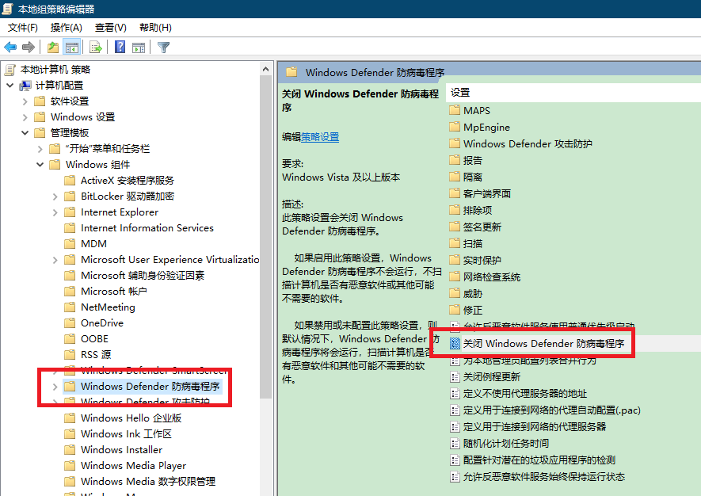
Task: Select Windows Hello 企业版 in the tree
Action: coord(131,418)
